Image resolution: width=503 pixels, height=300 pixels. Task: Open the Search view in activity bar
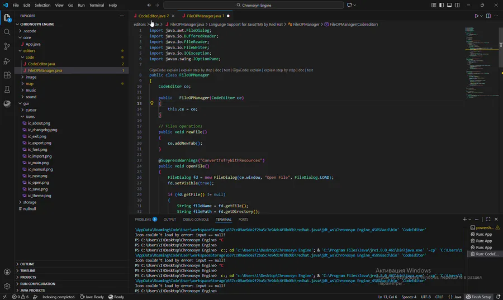point(7,32)
